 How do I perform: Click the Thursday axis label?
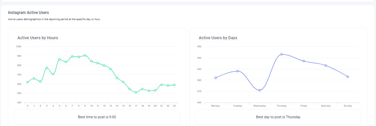pyautogui.click(x=281, y=106)
